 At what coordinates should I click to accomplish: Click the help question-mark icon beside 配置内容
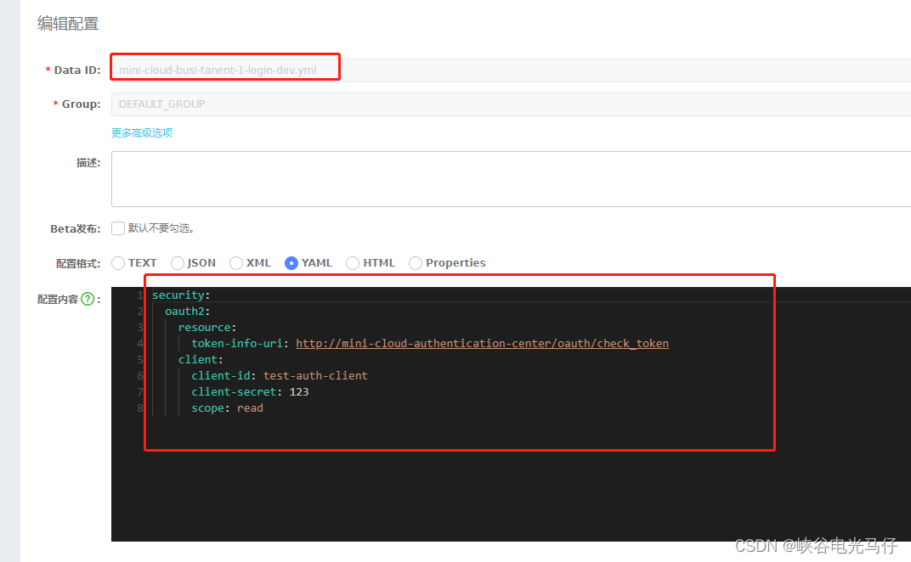pyautogui.click(x=88, y=299)
